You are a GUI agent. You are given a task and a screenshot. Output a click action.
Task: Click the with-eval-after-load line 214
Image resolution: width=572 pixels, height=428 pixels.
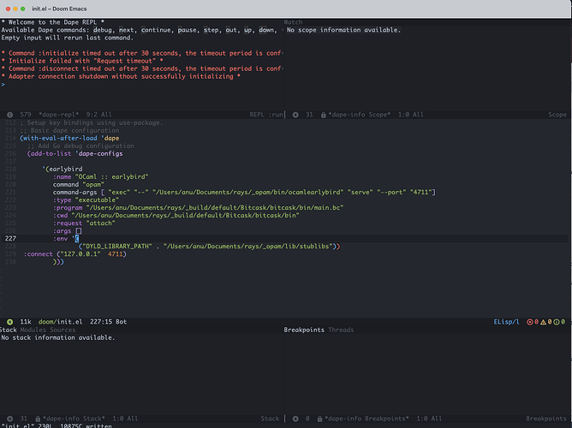[69, 138]
